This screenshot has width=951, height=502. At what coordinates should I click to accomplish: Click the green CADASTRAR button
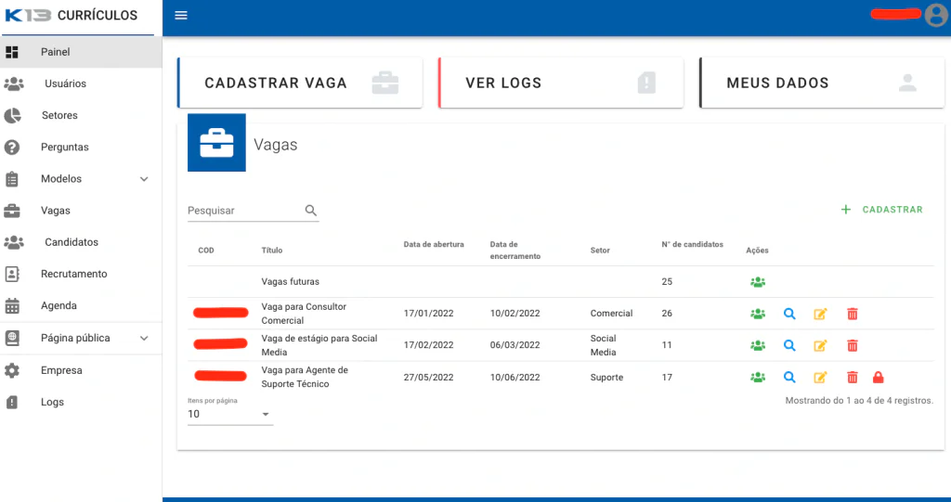tap(882, 210)
